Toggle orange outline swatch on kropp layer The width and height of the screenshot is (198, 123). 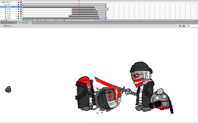coord(21,14)
